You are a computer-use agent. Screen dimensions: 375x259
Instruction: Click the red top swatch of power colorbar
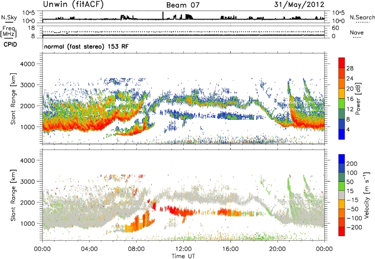click(x=342, y=63)
